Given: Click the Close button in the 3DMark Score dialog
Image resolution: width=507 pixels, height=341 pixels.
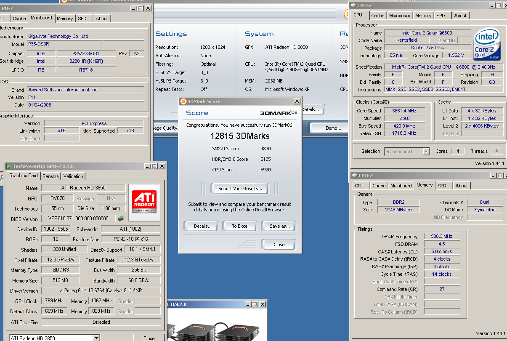Looking at the screenshot, I should pos(279,245).
